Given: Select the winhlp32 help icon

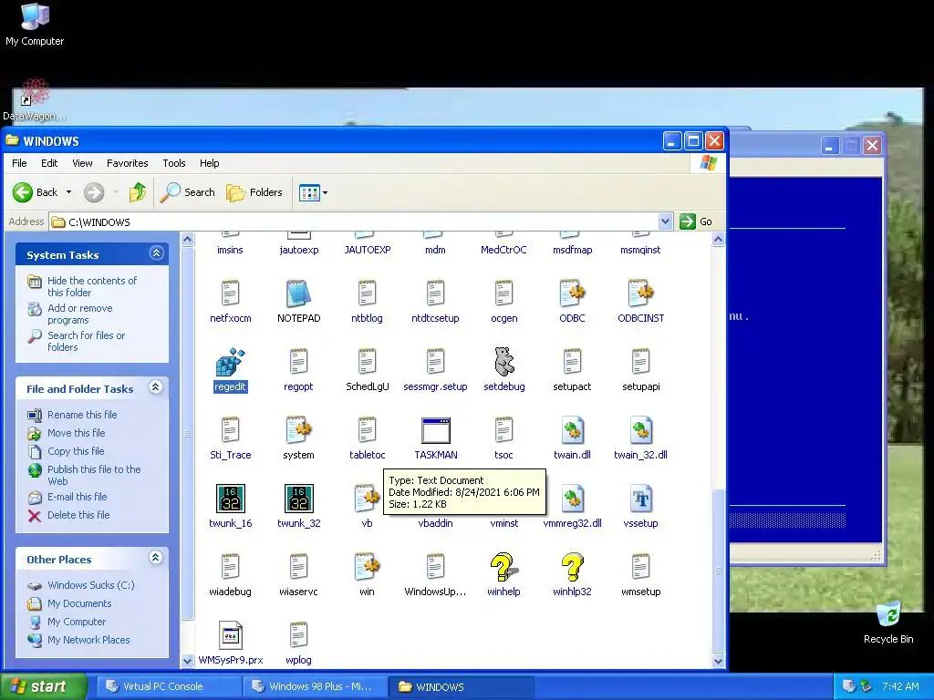Looking at the screenshot, I should point(572,567).
